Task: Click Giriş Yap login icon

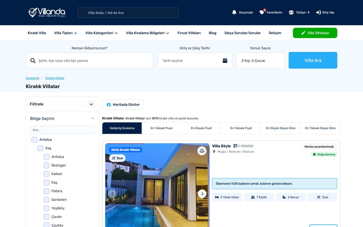Action: (x=318, y=12)
